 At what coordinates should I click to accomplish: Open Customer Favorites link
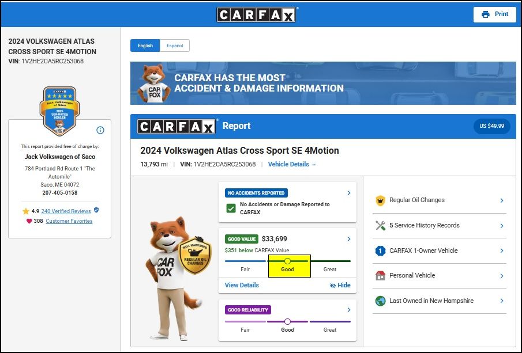(x=69, y=221)
